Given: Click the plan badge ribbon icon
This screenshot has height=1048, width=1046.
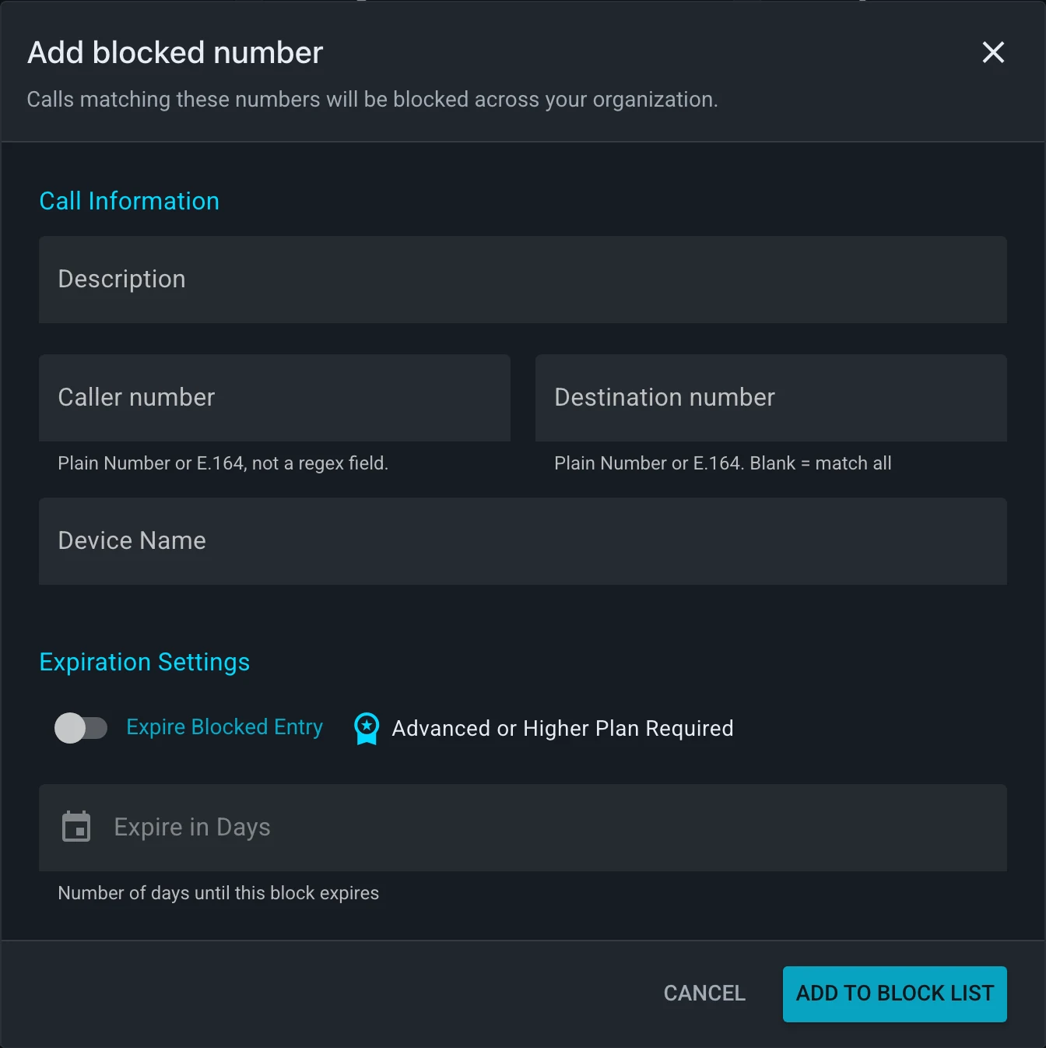Looking at the screenshot, I should pyautogui.click(x=367, y=729).
